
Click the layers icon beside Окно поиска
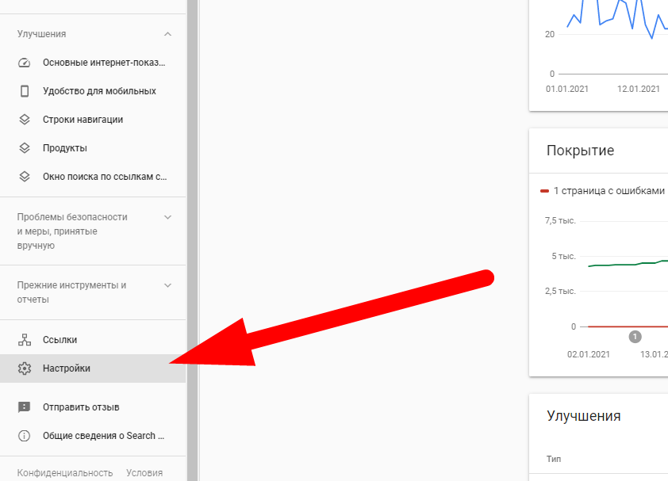pyautogui.click(x=25, y=177)
